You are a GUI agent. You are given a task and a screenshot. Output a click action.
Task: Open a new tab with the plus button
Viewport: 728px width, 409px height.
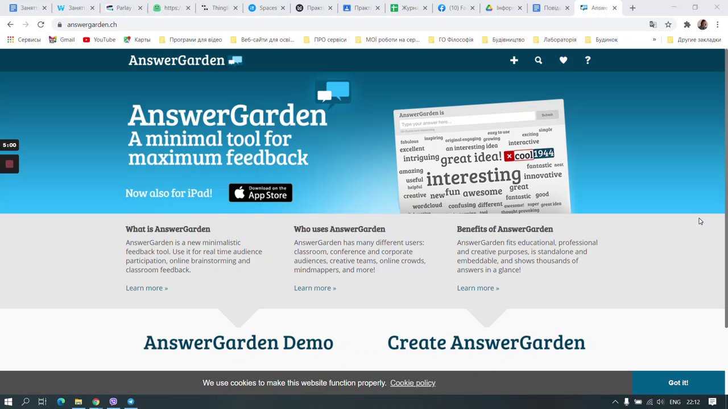(632, 8)
